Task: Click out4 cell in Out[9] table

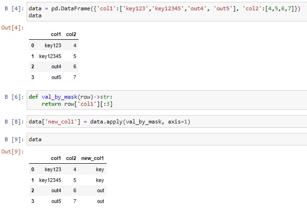Action: (56, 191)
